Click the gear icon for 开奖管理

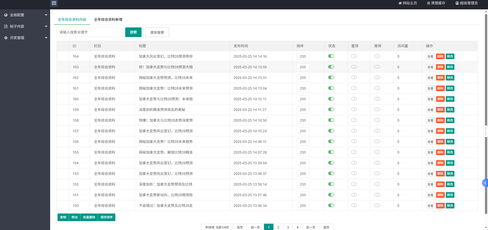pos(6,38)
